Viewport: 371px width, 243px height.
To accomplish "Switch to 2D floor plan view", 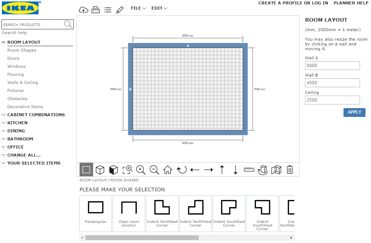I will [86, 170].
